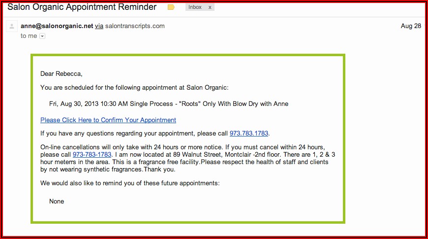This screenshot has height=239, width=428.
Task: Click phone number 973.783.1783 link
Action: [249, 133]
